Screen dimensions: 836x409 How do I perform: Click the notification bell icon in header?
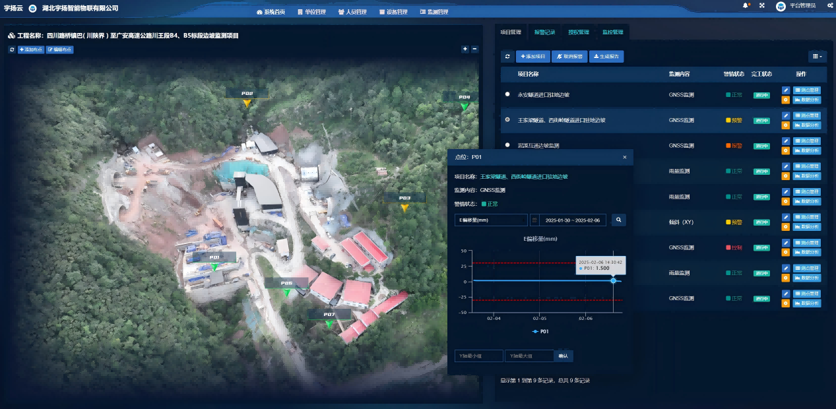coord(746,6)
